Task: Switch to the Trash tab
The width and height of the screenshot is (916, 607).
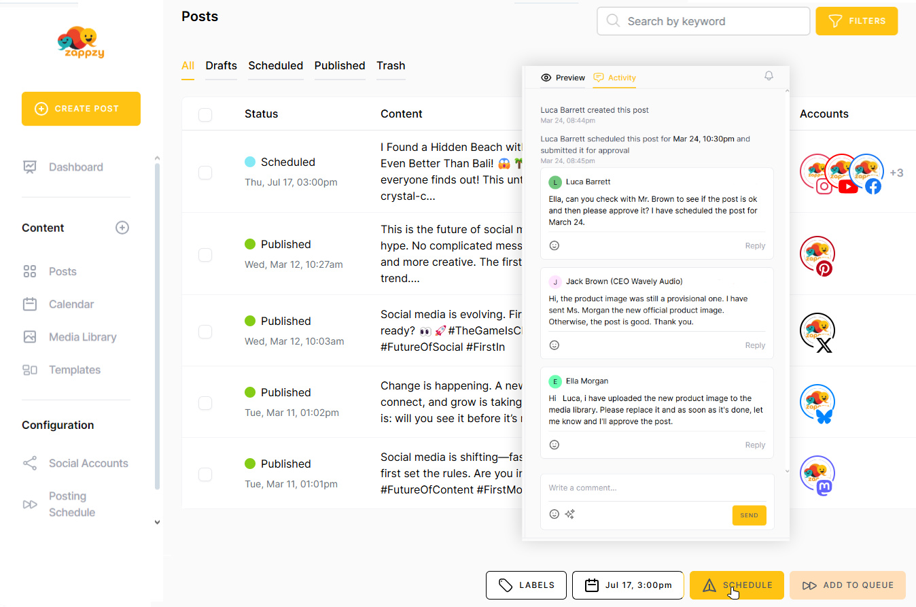Action: [391, 66]
